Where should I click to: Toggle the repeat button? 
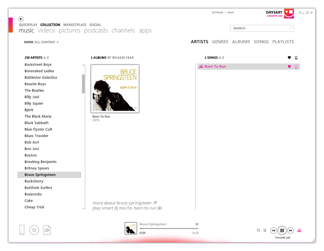tap(258, 230)
